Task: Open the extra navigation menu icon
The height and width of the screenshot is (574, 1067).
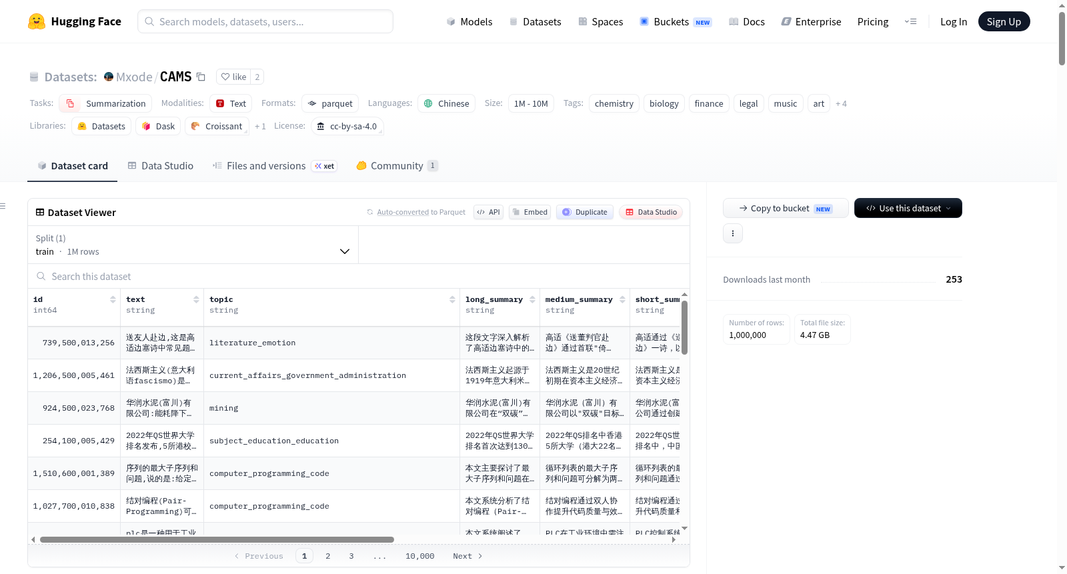Action: pos(910,21)
